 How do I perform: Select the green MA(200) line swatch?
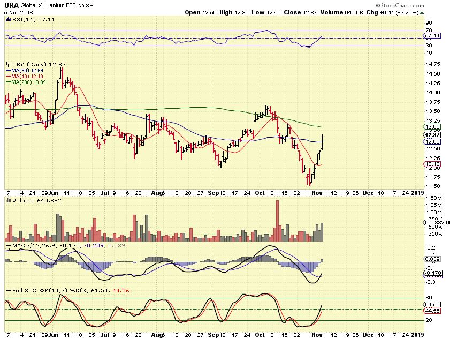coord(9,82)
